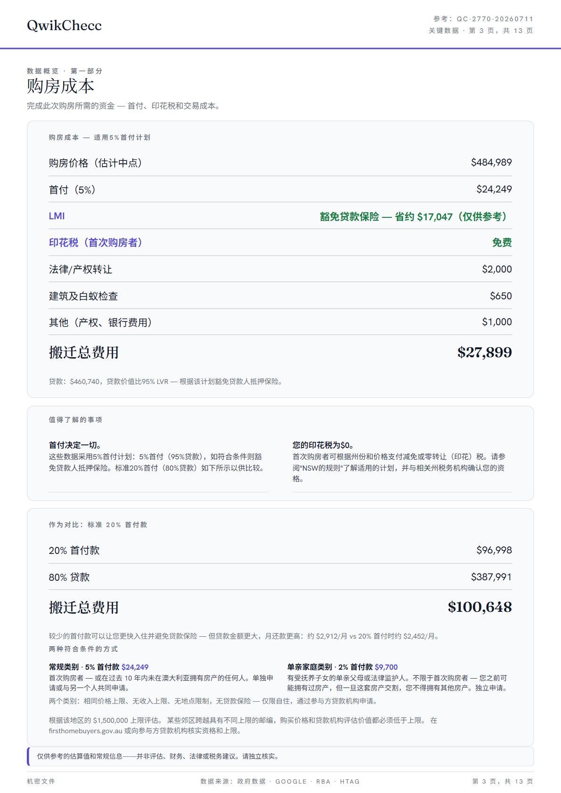
Task: Click the 购房成本 — 适用5%首付计划 card header
Action: tap(99, 137)
